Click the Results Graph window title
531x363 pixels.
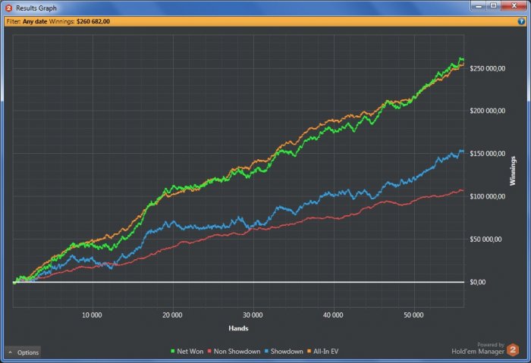click(x=36, y=8)
